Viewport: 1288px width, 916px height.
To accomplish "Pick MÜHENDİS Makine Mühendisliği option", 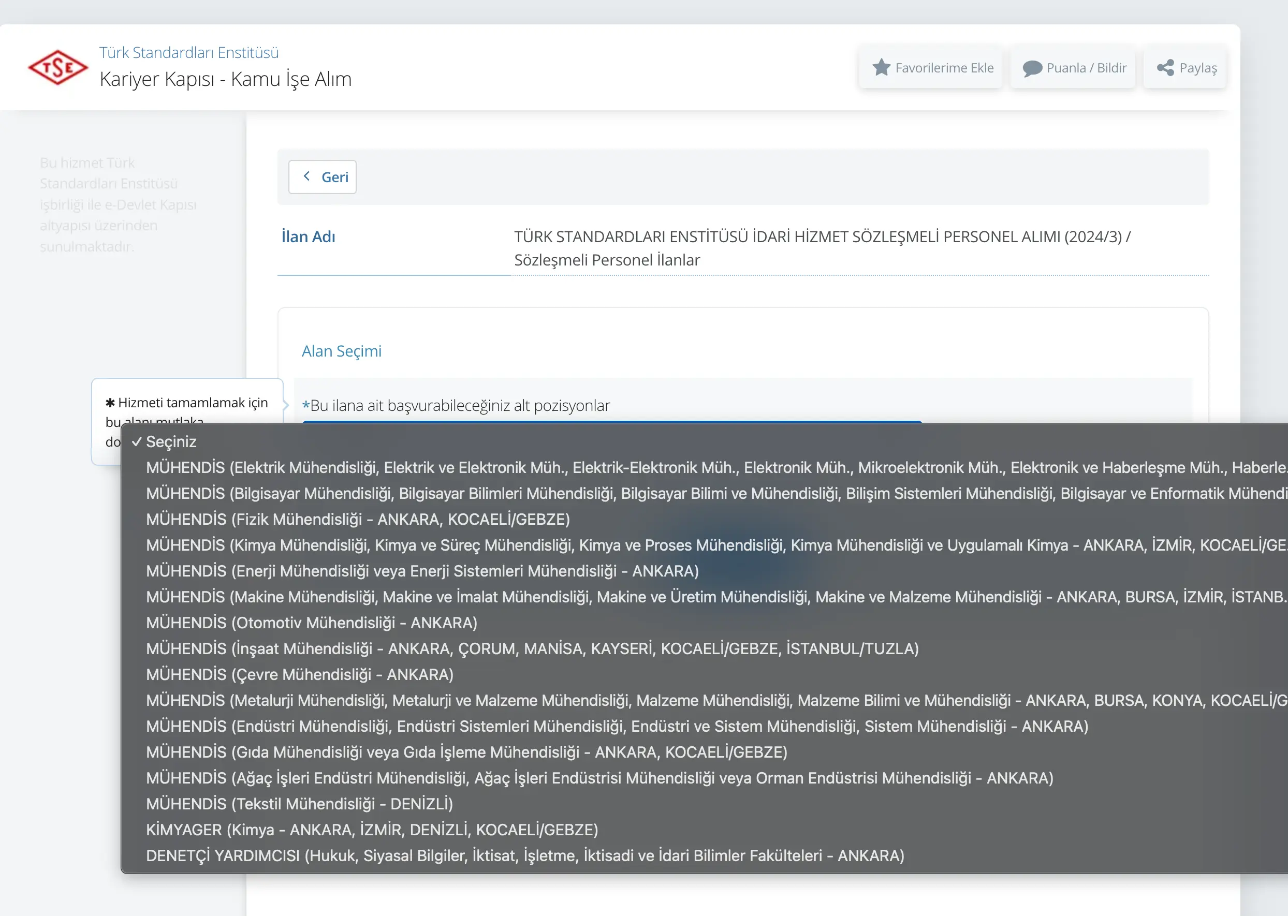I will (x=704, y=597).
